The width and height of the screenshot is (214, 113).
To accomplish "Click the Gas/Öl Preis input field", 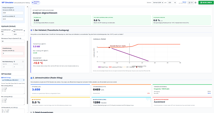I will click(x=13, y=19).
